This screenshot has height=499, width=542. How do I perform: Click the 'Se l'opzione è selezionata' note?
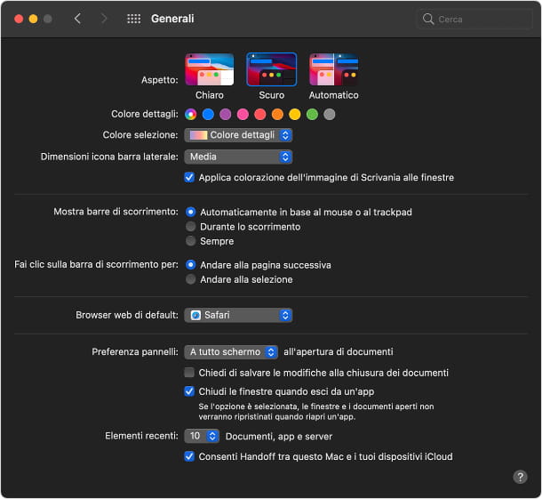point(316,412)
